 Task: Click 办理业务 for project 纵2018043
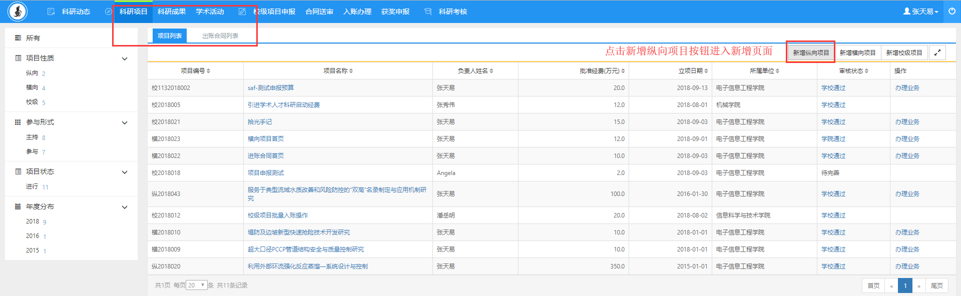907,194
